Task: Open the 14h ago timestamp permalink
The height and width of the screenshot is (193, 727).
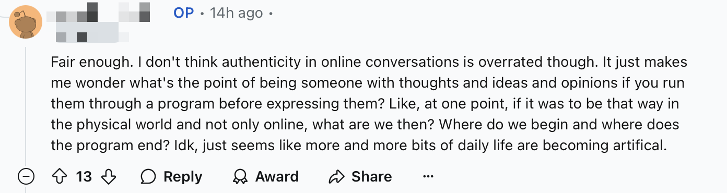Action: (x=236, y=13)
